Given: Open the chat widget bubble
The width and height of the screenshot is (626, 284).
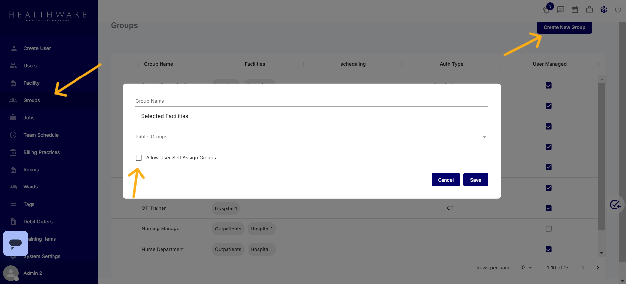Looking at the screenshot, I should [x=15, y=243].
